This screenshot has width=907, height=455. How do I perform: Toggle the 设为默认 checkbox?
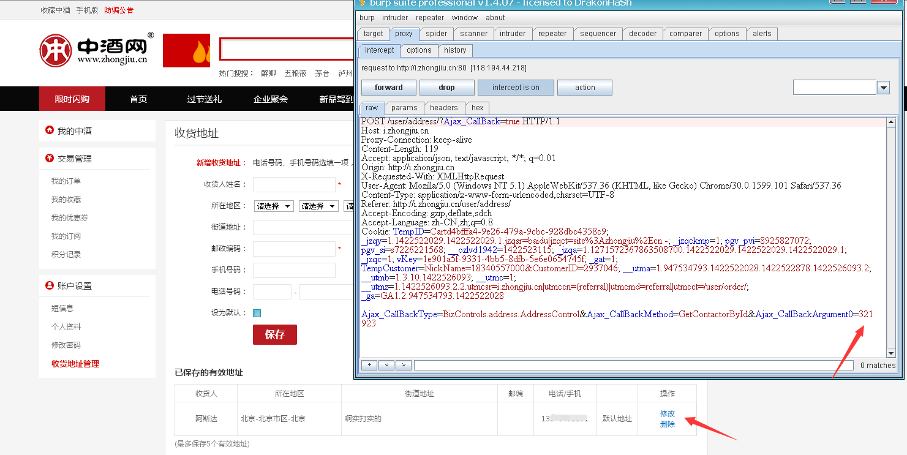pos(257,313)
